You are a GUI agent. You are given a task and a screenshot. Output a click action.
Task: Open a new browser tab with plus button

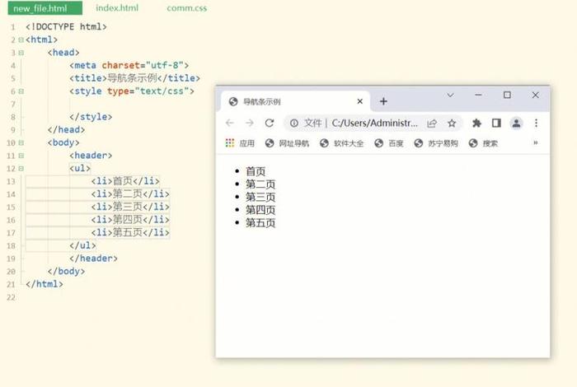pos(383,101)
